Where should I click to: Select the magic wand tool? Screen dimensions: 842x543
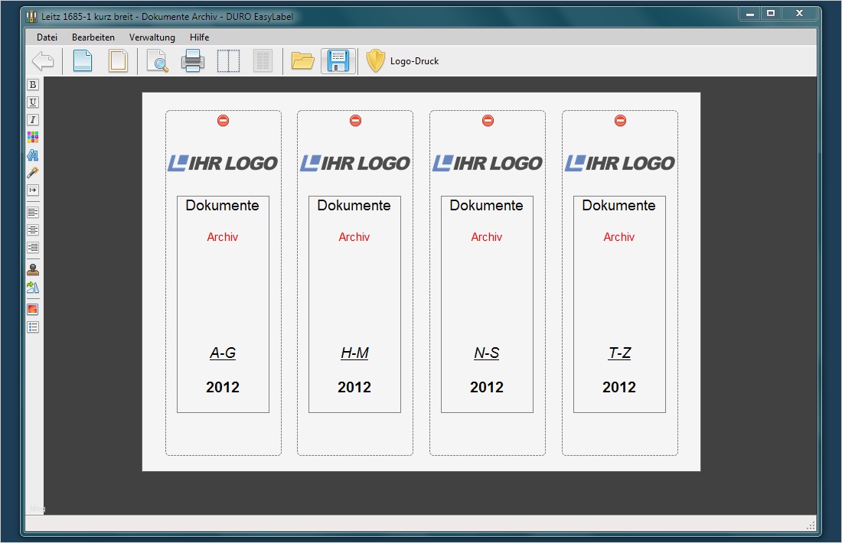point(33,173)
